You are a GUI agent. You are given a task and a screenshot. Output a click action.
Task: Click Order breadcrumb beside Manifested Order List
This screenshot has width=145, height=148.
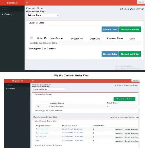(x=114, y=117)
